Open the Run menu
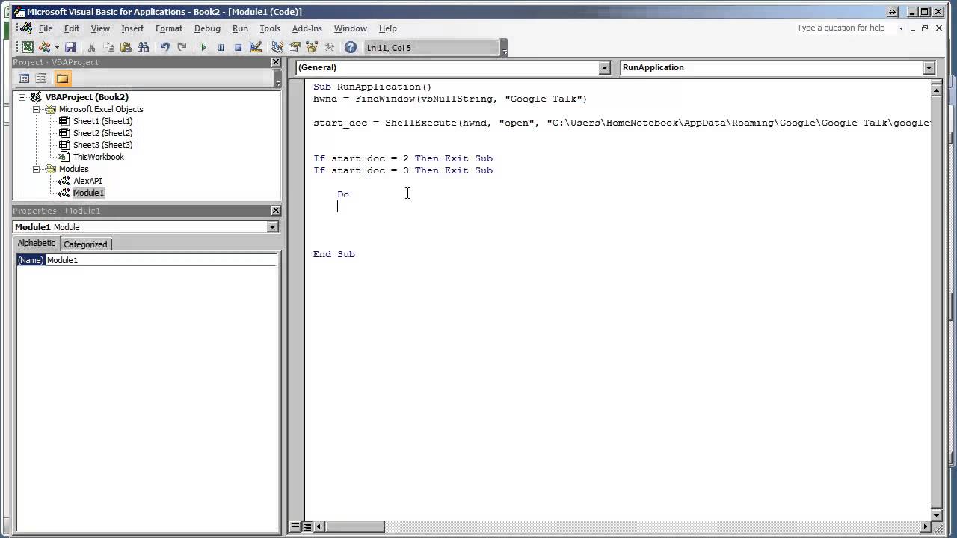This screenshot has width=957, height=538. point(240,28)
